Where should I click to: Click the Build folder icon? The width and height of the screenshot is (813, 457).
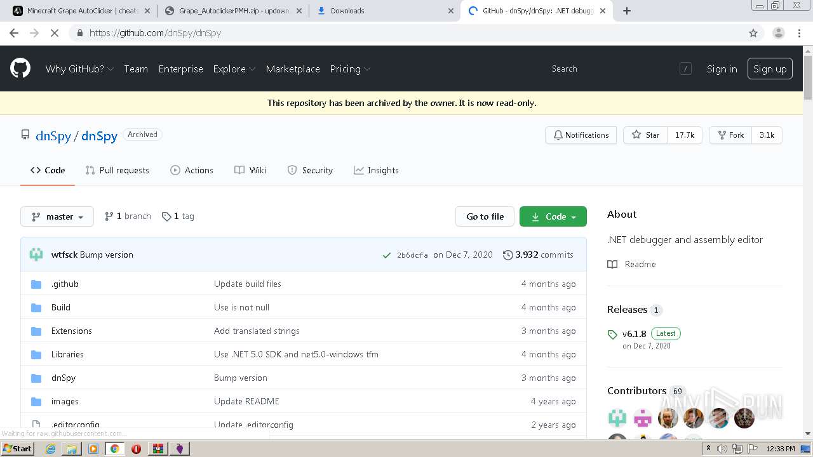[36, 307]
